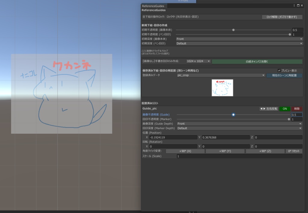Select the Guide_pic entry name
Screen dimensions: 308x213
(x=150, y=109)
